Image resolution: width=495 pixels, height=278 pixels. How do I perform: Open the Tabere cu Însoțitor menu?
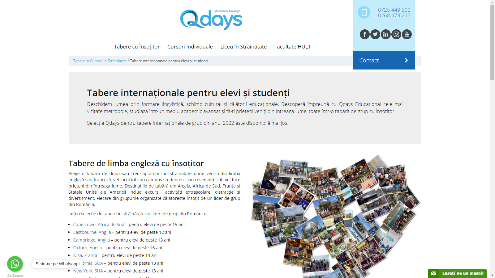tap(136, 47)
